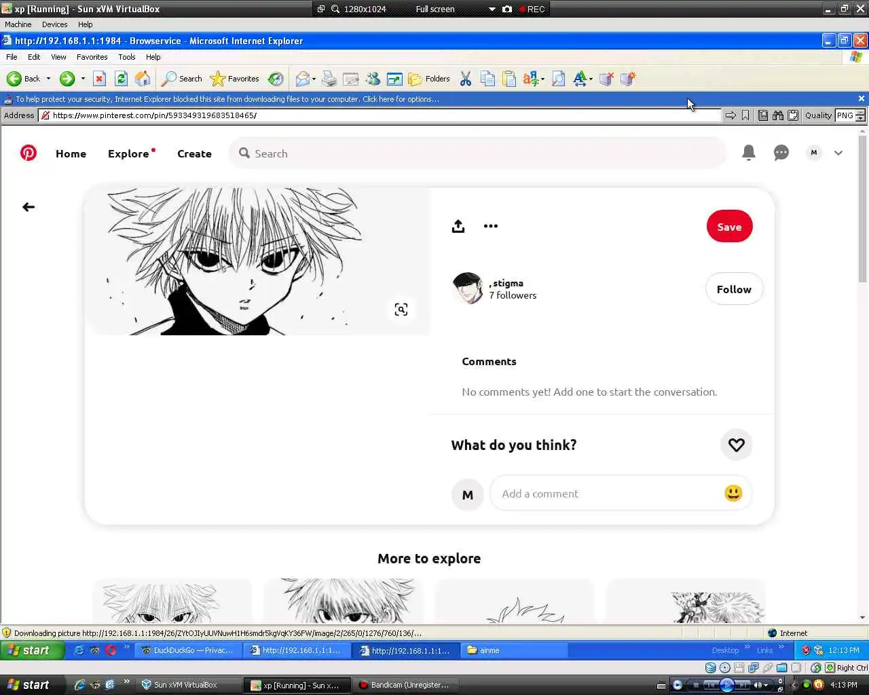The width and height of the screenshot is (869, 695).
Task: Open the IE Favorites menu
Action: [92, 57]
